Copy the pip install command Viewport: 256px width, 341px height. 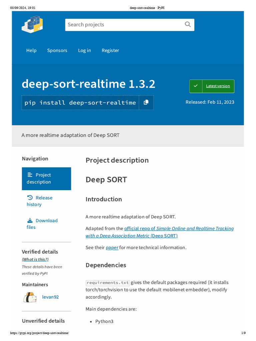pos(146,102)
